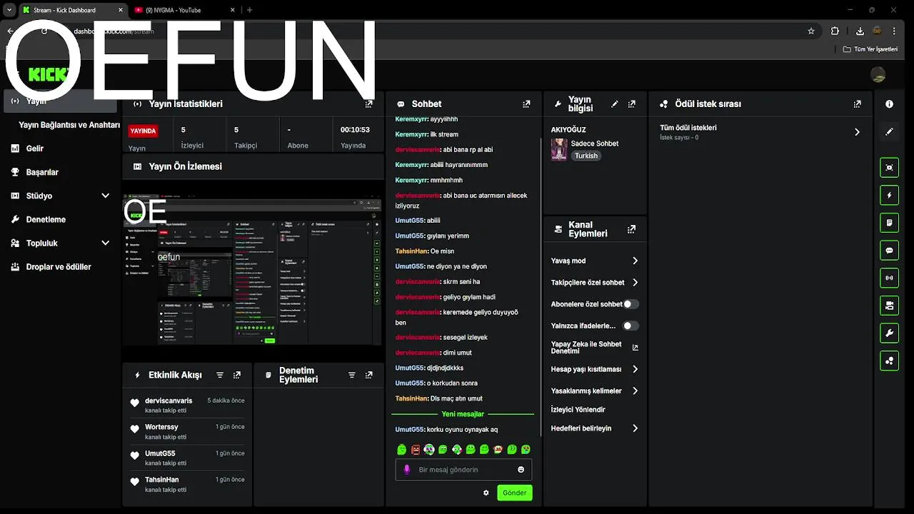Pop out the Etkinlik Akışı panel
Viewport: 914px width, 514px height.
click(237, 375)
